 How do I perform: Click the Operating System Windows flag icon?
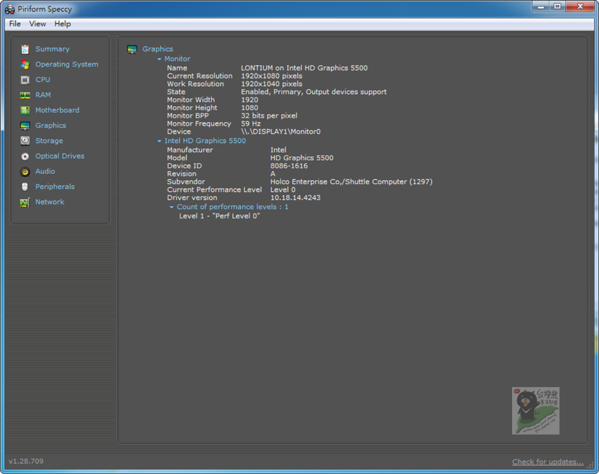[x=25, y=65]
